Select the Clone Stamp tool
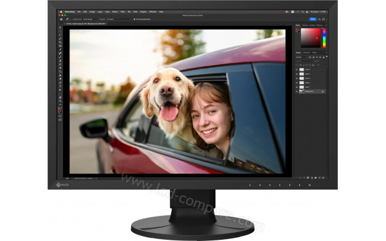Image resolution: width=386 pixels, height=241 pixels. [x=60, y=60]
